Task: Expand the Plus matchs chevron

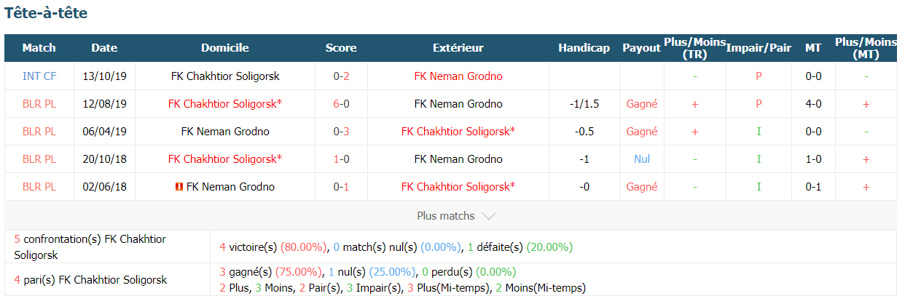Action: pos(489,216)
